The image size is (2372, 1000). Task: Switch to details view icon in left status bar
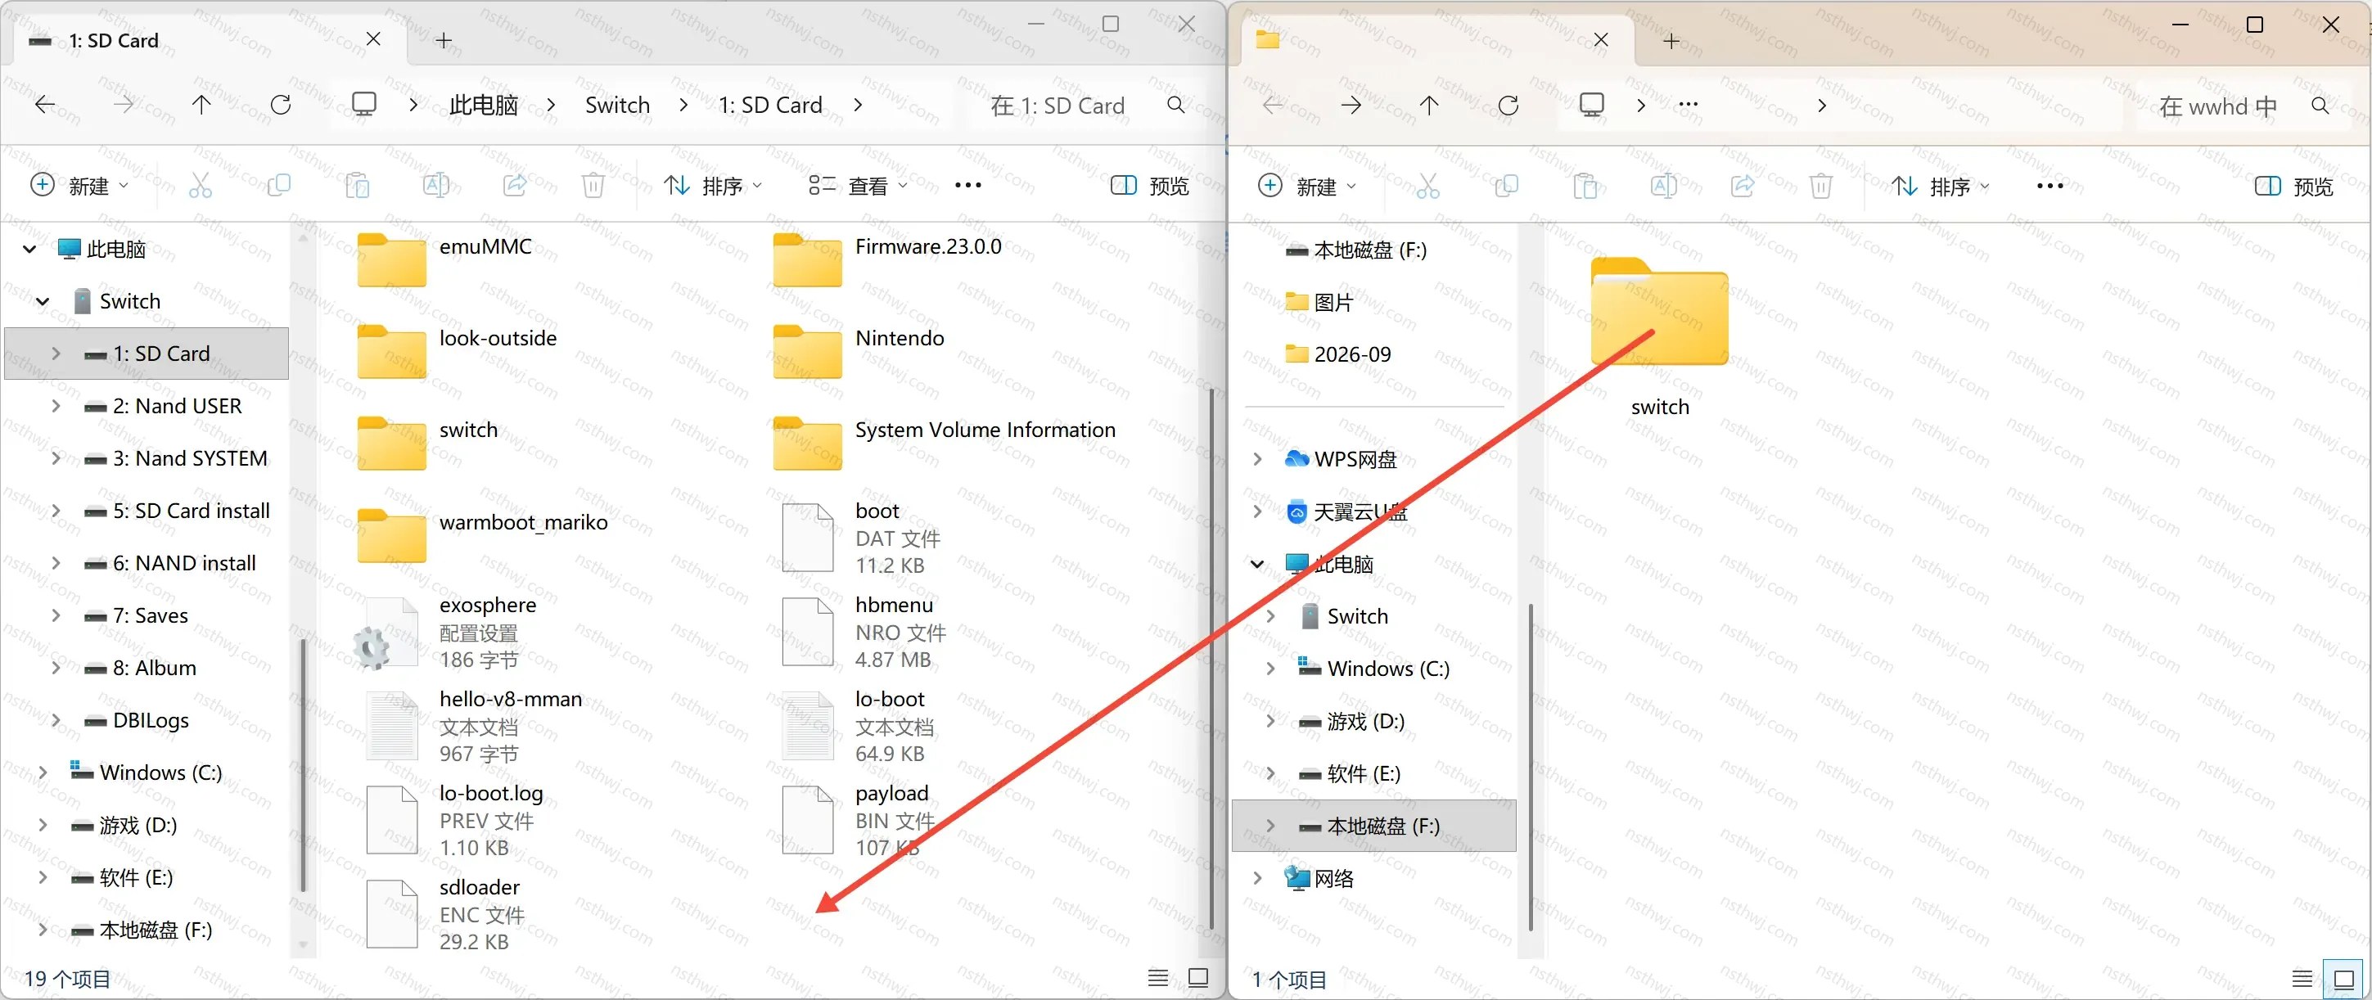tap(1157, 978)
